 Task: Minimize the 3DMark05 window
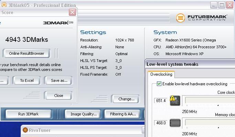pyautogui.click(x=214, y=5)
